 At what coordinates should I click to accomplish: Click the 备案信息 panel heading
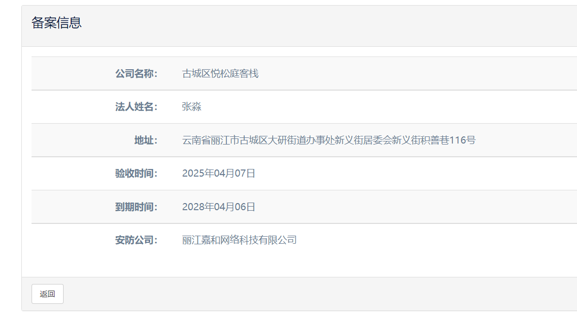click(x=56, y=23)
